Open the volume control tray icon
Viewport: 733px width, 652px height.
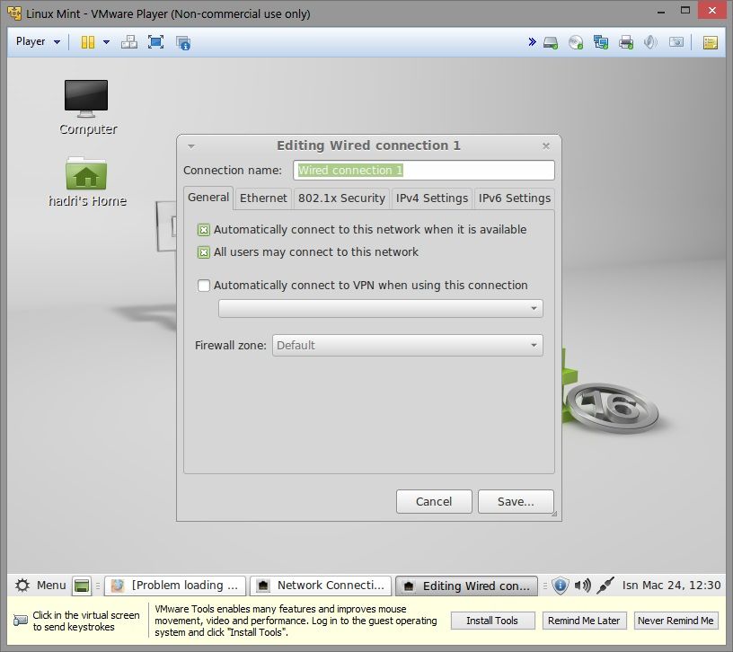(x=582, y=586)
